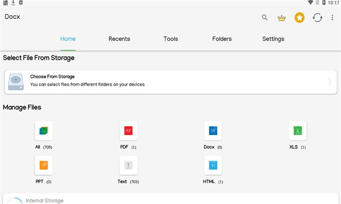The width and height of the screenshot is (341, 204).
Task: Open favorites via the yellow star icon
Action: pos(300,18)
